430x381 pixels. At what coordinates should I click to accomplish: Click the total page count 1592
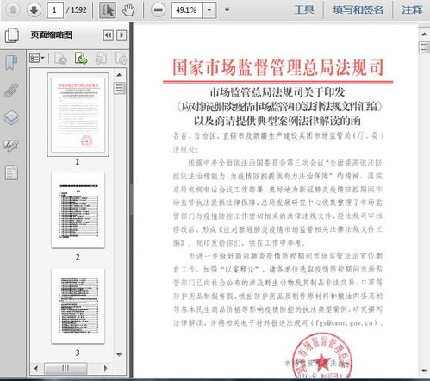point(78,10)
